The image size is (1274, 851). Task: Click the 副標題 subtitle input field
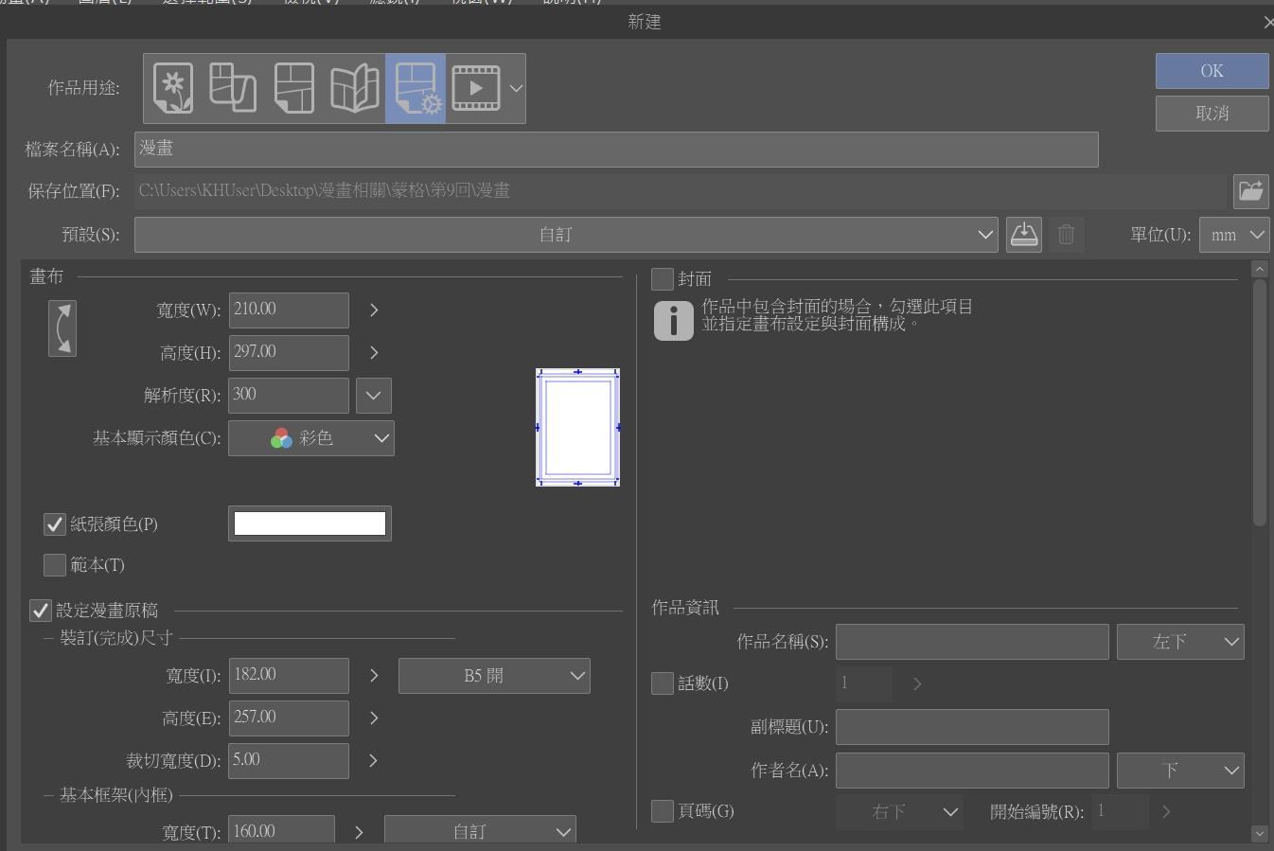click(x=972, y=727)
